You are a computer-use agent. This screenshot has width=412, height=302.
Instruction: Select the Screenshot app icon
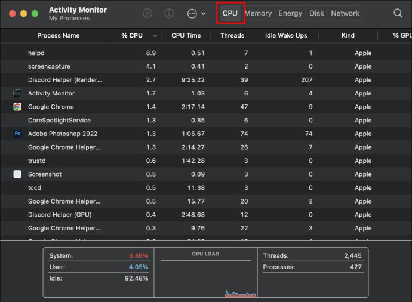17,174
